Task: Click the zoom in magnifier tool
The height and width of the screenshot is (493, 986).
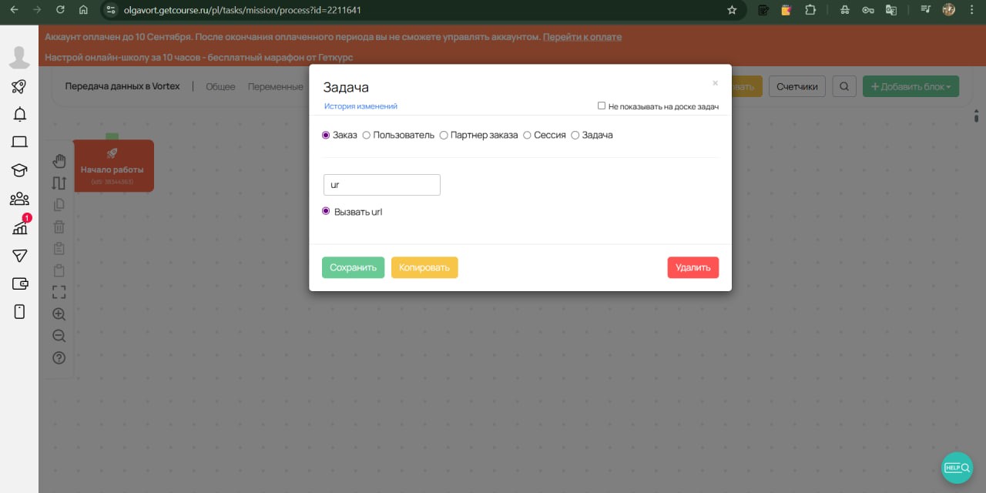Action: 59,314
